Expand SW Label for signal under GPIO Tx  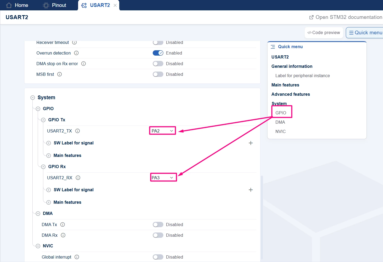(x=49, y=143)
